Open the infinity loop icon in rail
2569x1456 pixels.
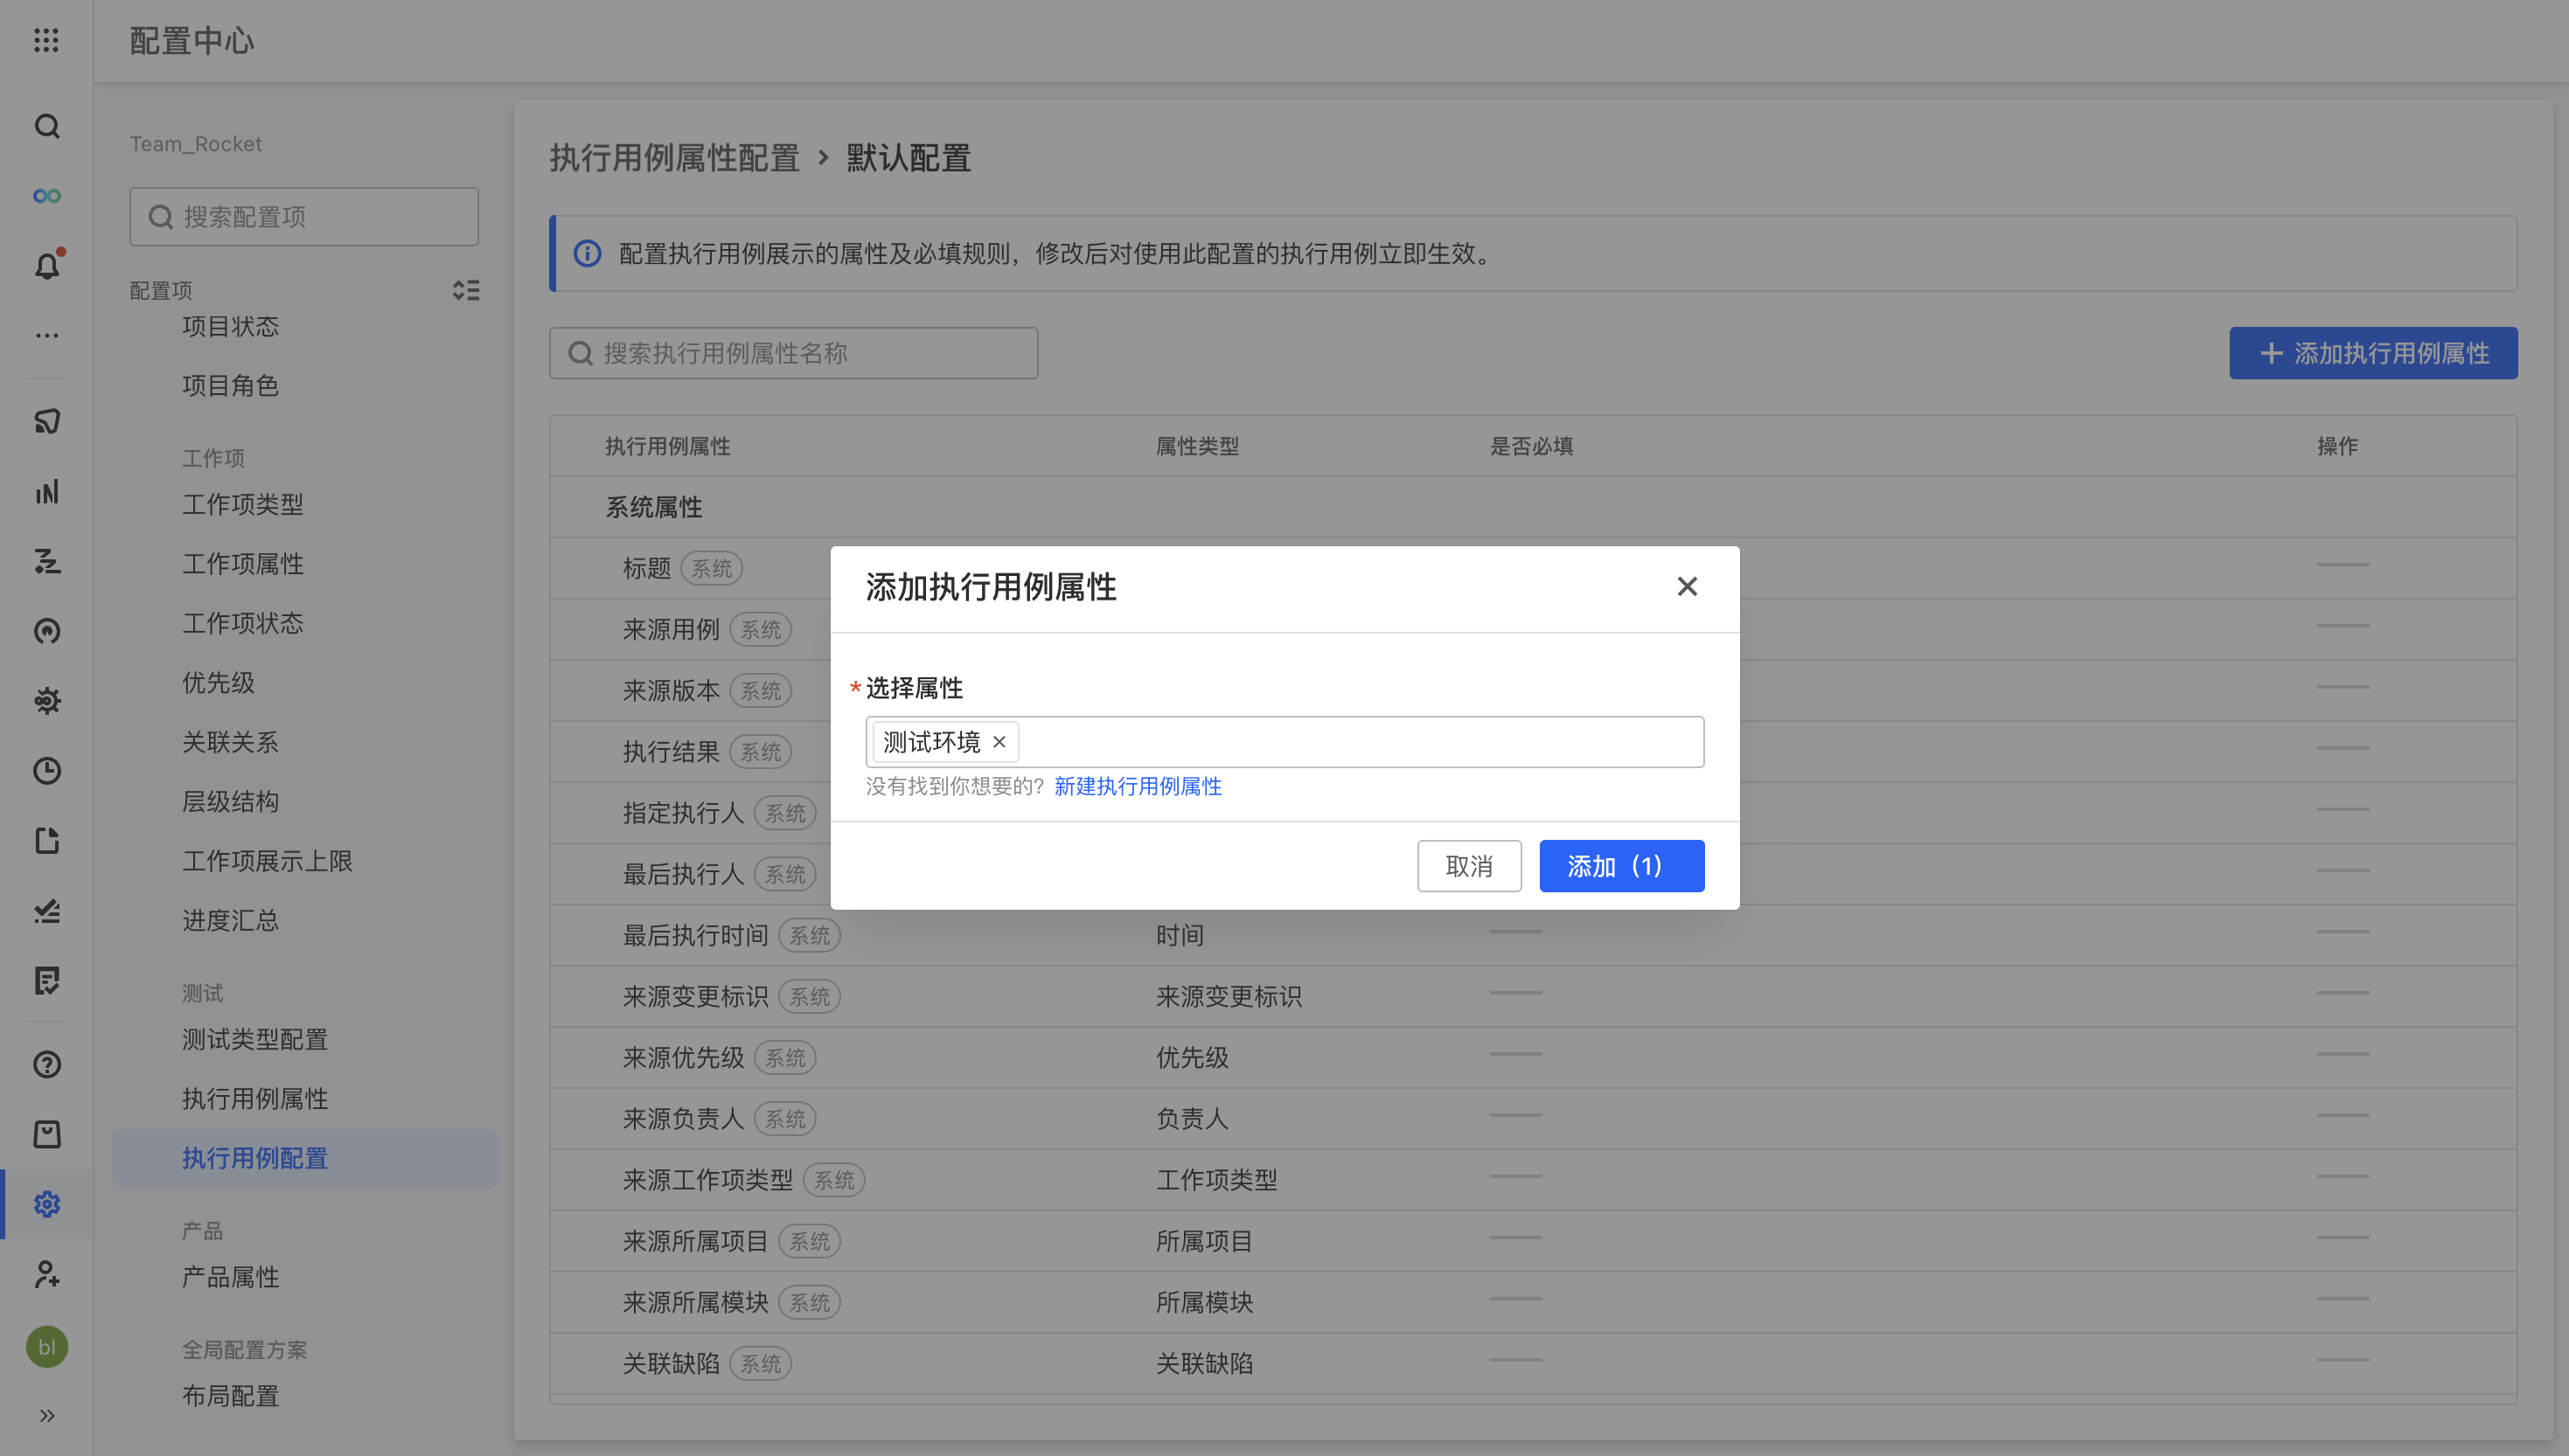46,196
